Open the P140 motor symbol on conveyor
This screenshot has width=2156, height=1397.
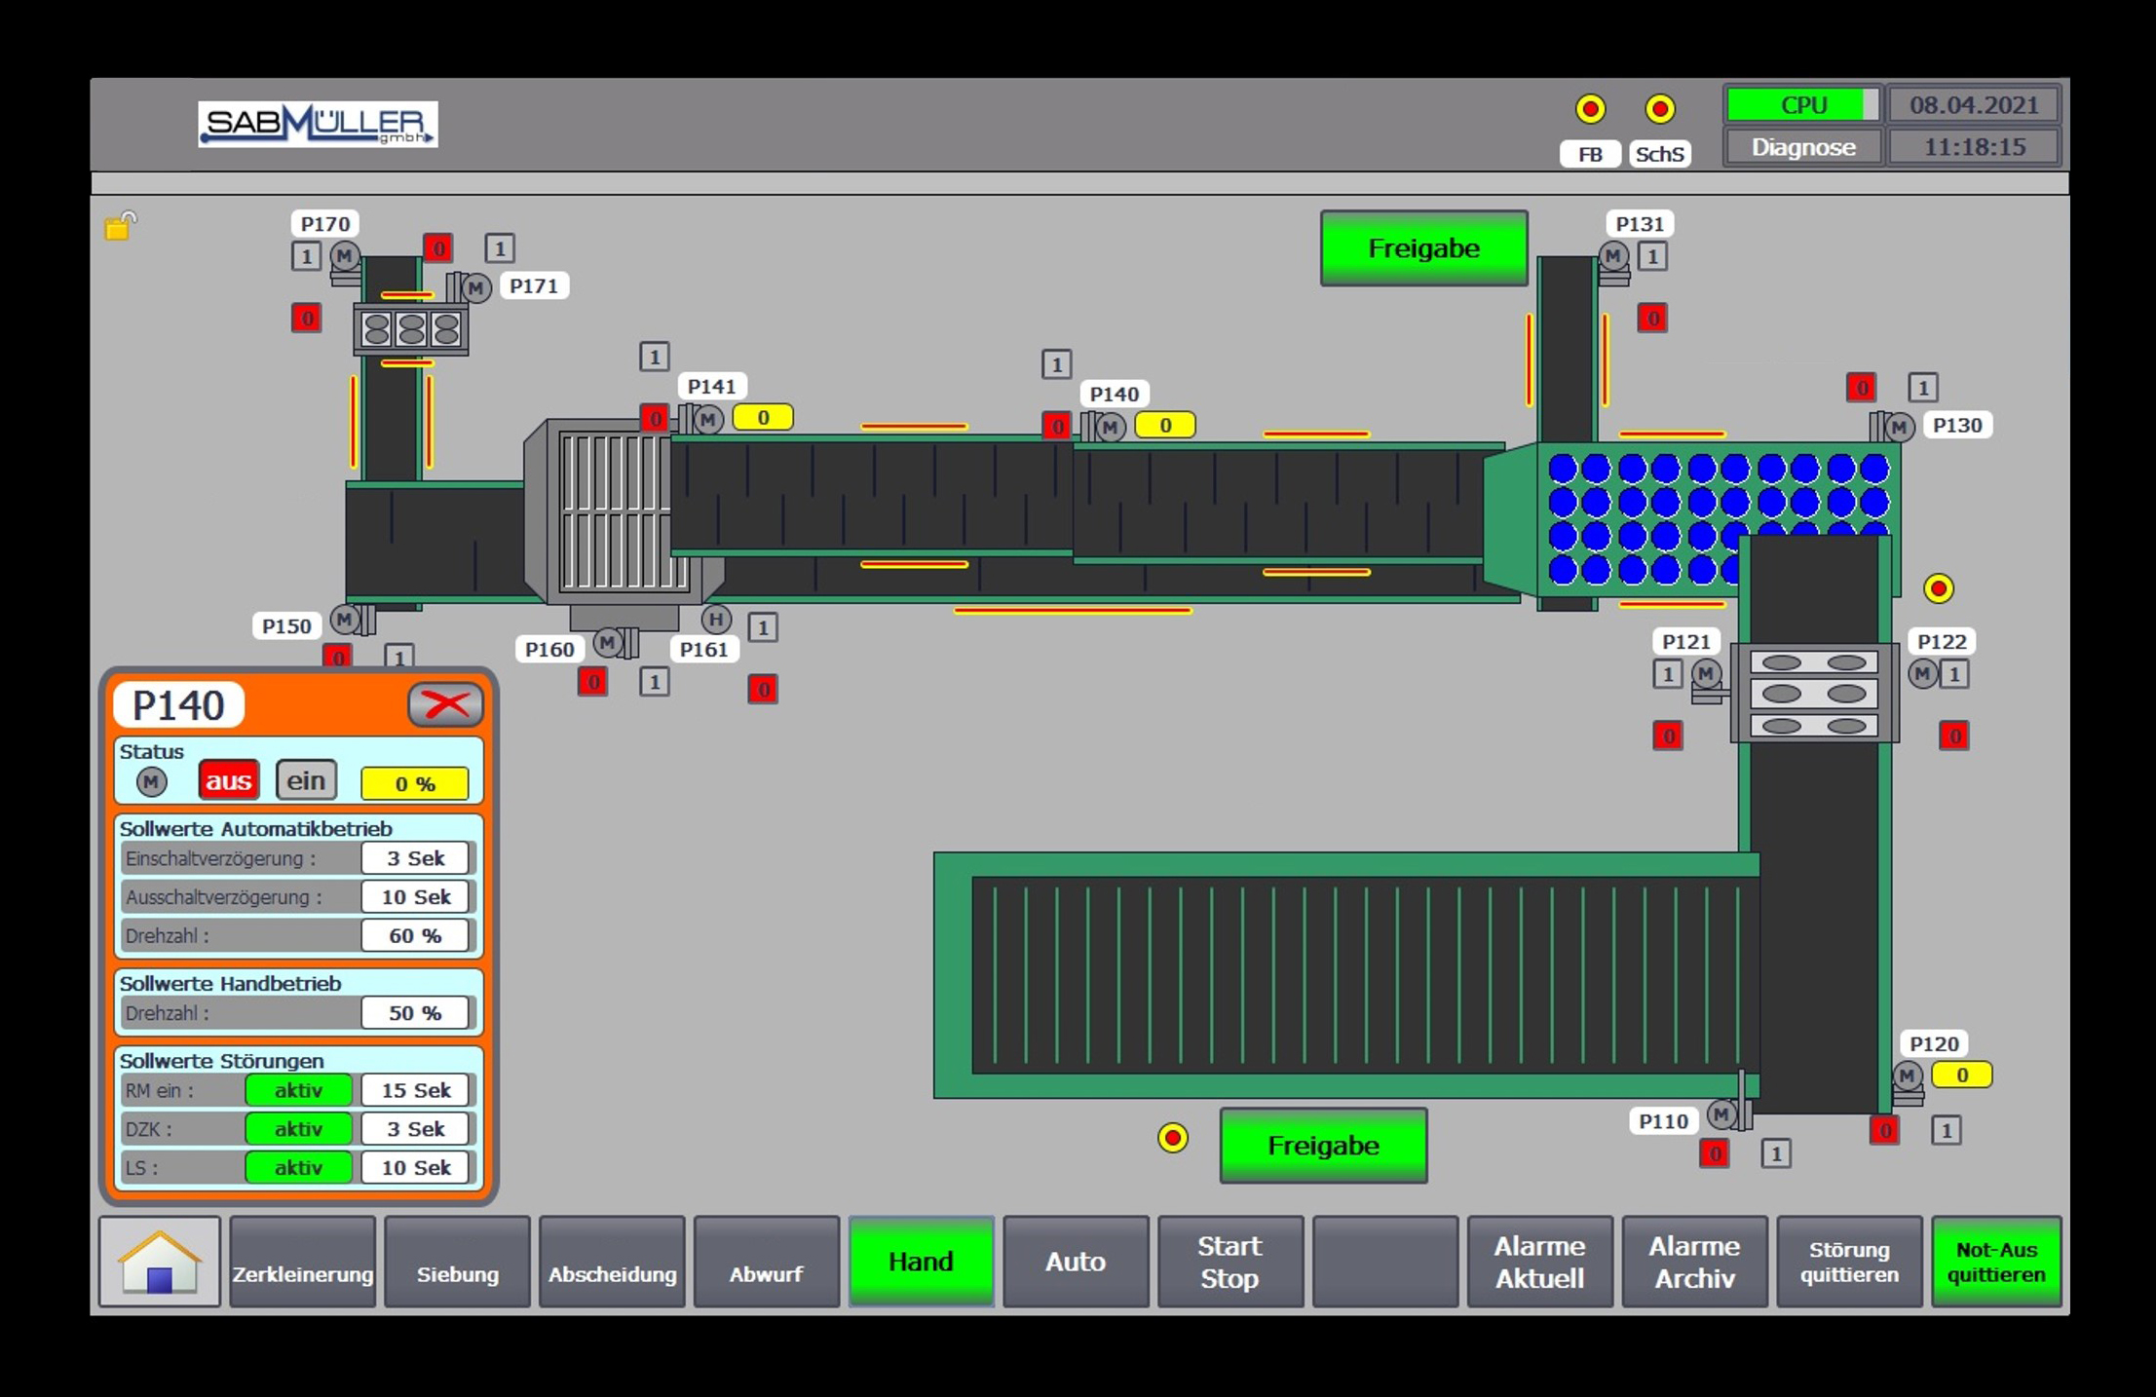click(1111, 427)
